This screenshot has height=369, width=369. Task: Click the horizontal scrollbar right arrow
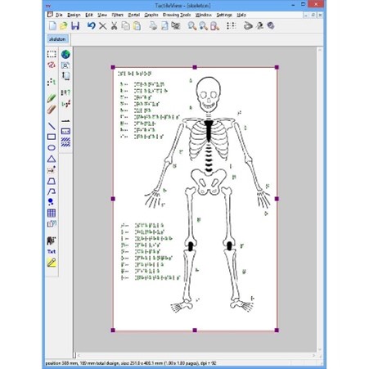[x=314, y=355]
